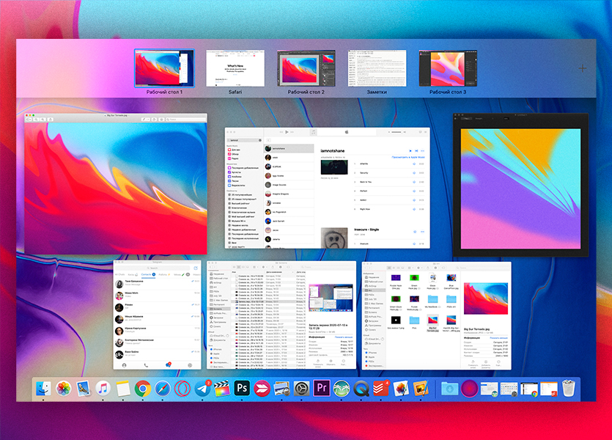
Task: Switch to Рабочий стол 1 space
Action: click(164, 68)
